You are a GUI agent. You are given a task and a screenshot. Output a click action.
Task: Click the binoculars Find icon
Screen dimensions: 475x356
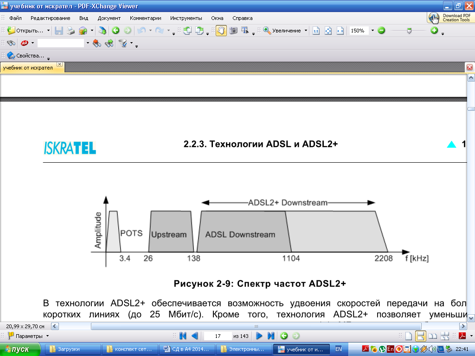pos(11,43)
